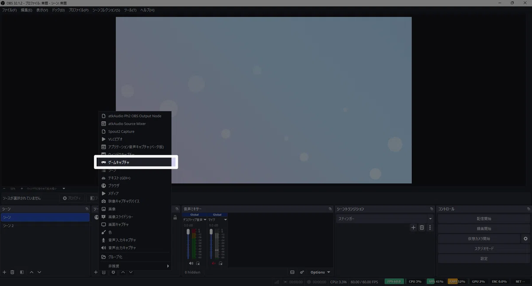Start recording with 録画開始
Screen dimensions: 532x286
tap(484, 229)
